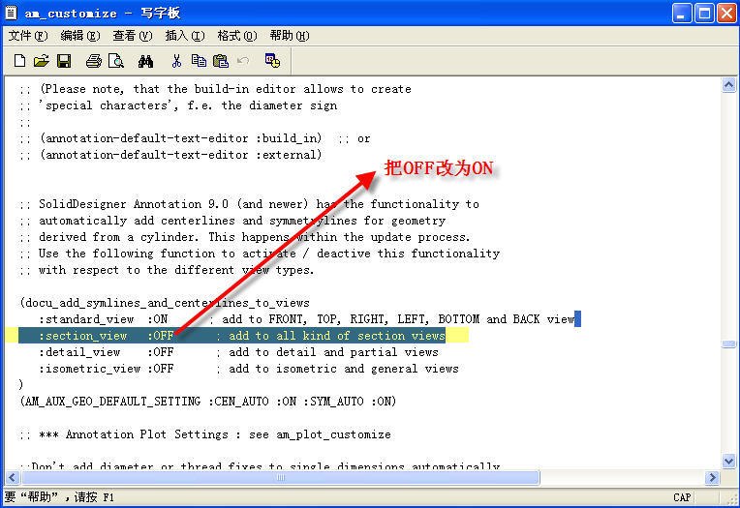Close the am_customize WordPad window
The image size is (740, 508).
click(726, 13)
